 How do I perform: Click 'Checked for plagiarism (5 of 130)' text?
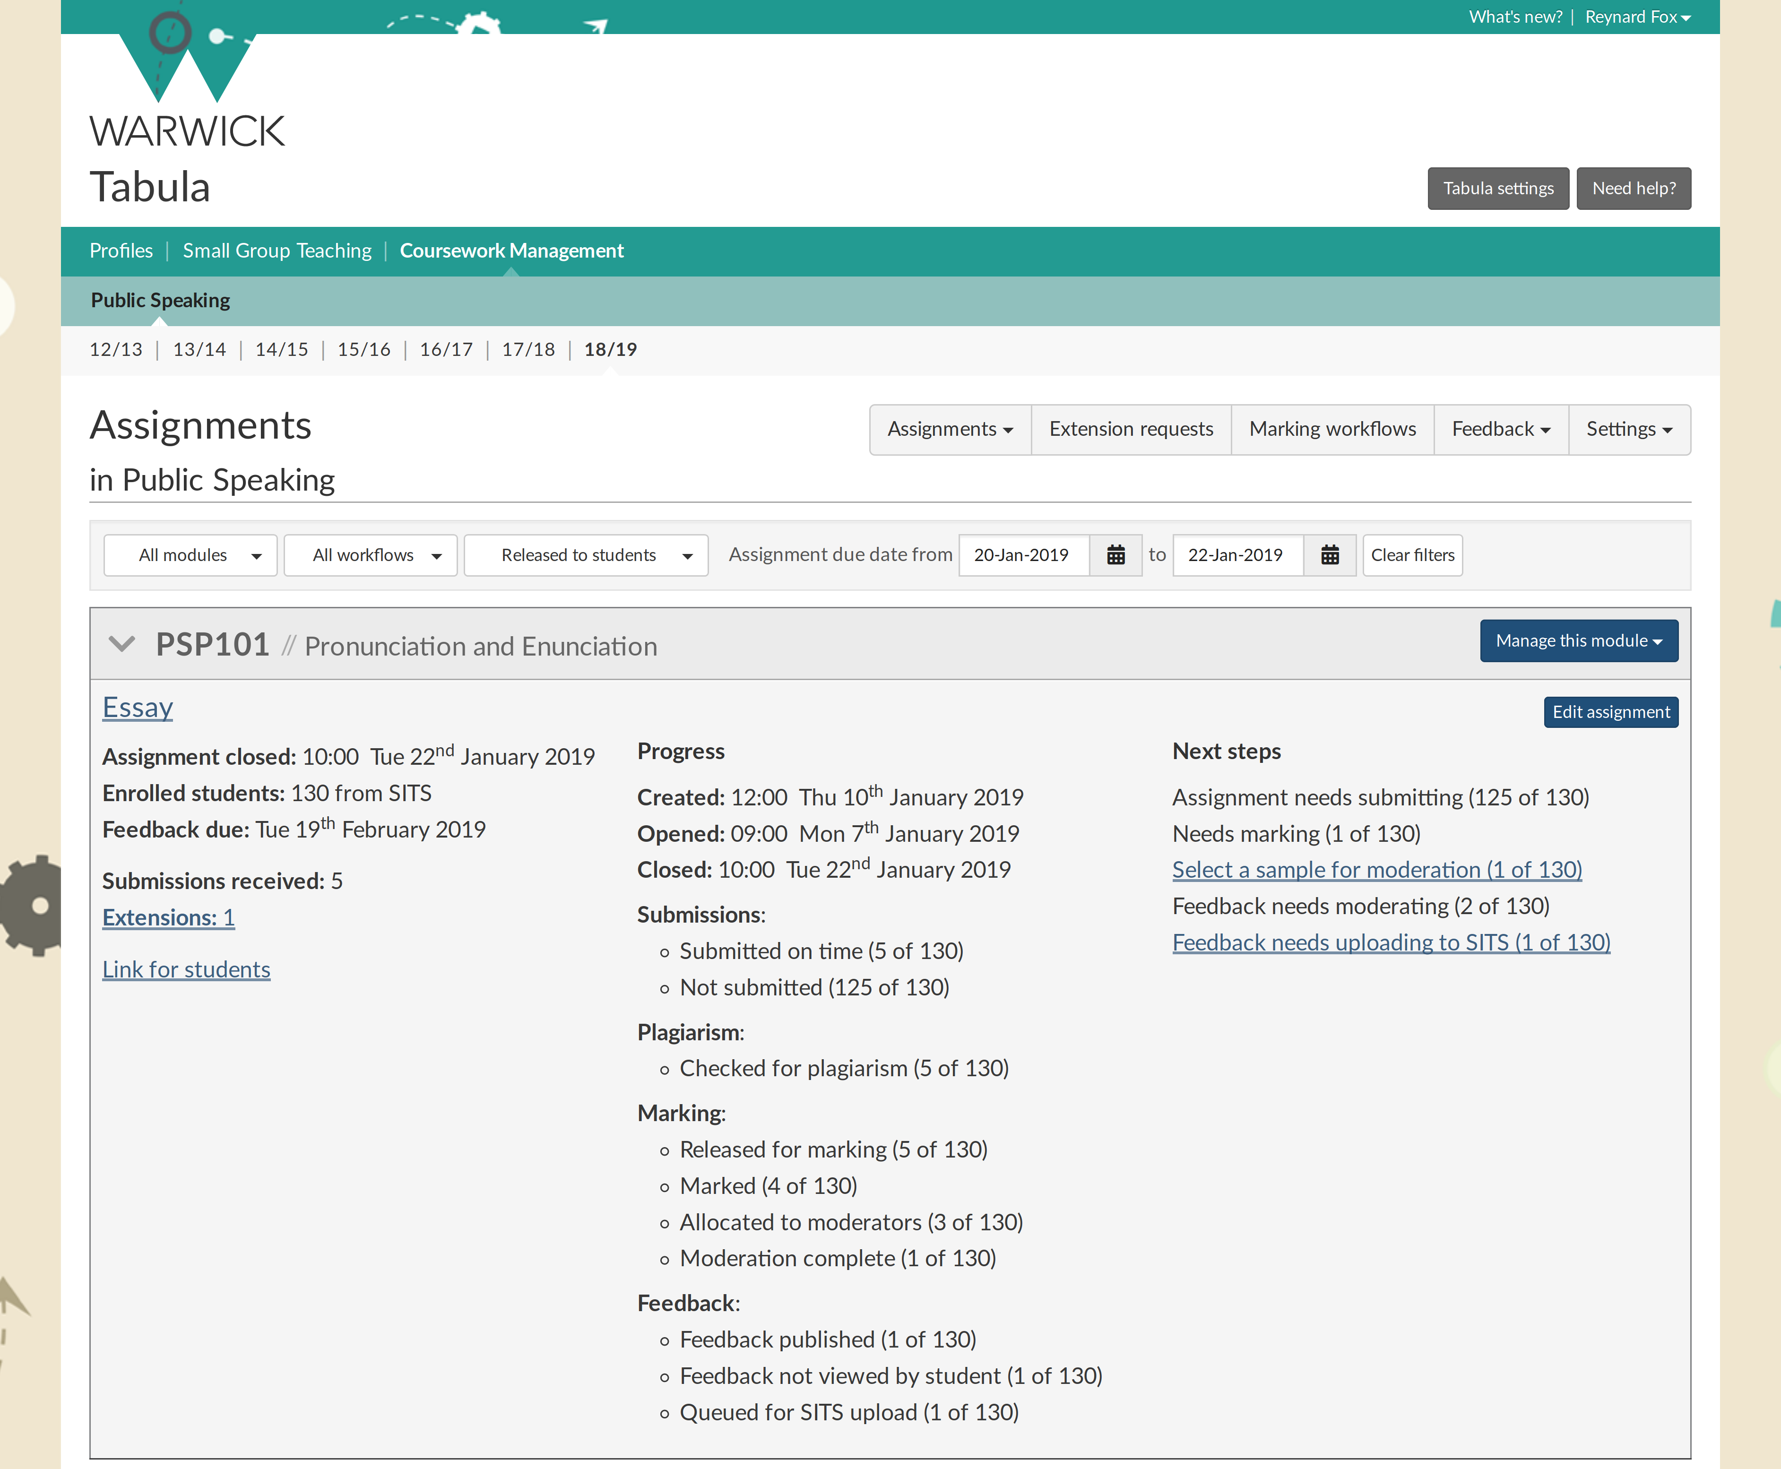[844, 1068]
